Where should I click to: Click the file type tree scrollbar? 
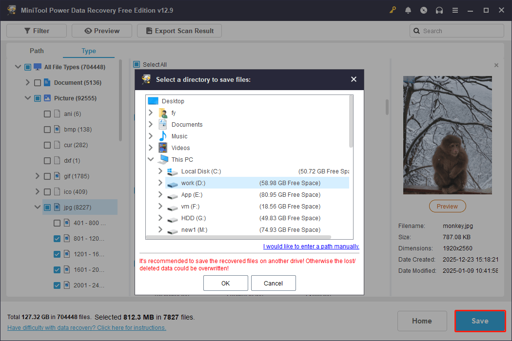[x=120, y=100]
